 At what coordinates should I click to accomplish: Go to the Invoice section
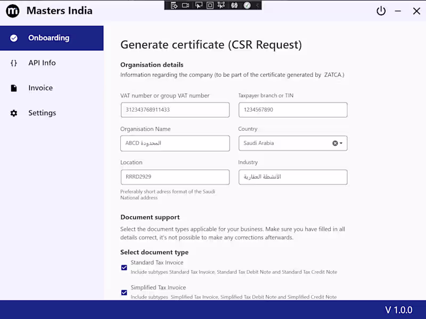click(x=40, y=88)
